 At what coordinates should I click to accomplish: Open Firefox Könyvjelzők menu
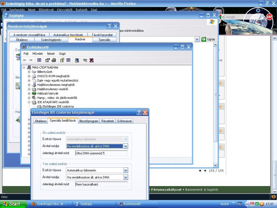[65, 10]
